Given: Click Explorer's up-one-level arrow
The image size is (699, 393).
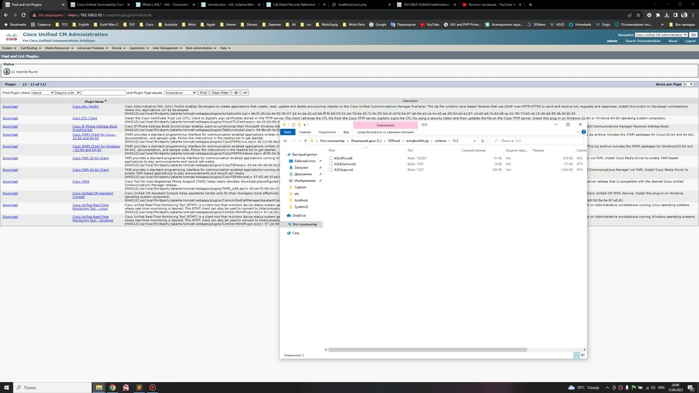Looking at the screenshot, I should pos(305,141).
